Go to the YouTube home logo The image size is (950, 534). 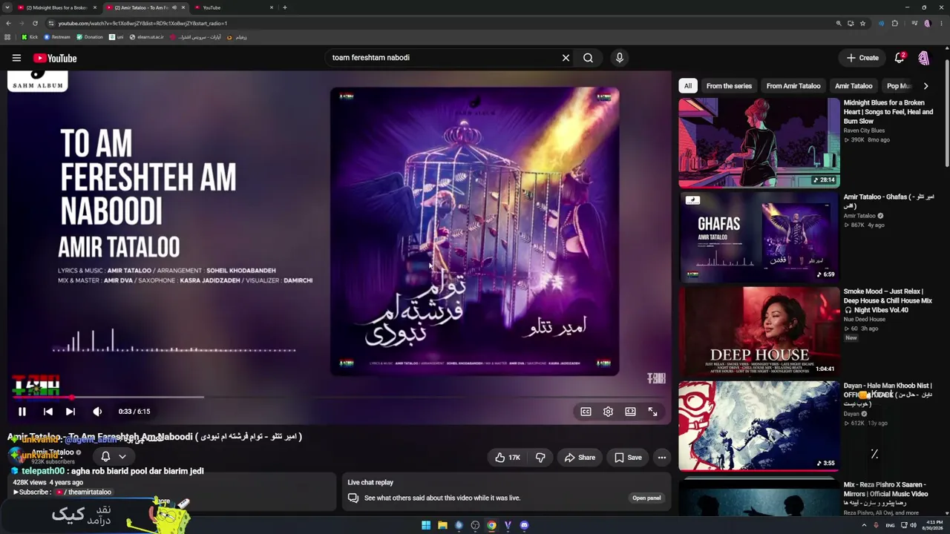click(x=55, y=58)
